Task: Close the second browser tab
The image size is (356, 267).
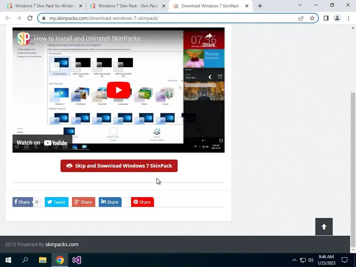Action: click(164, 6)
